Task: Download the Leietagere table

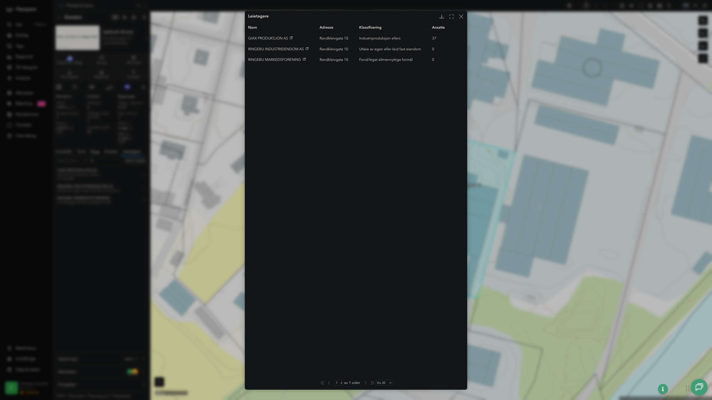Action: click(x=441, y=17)
